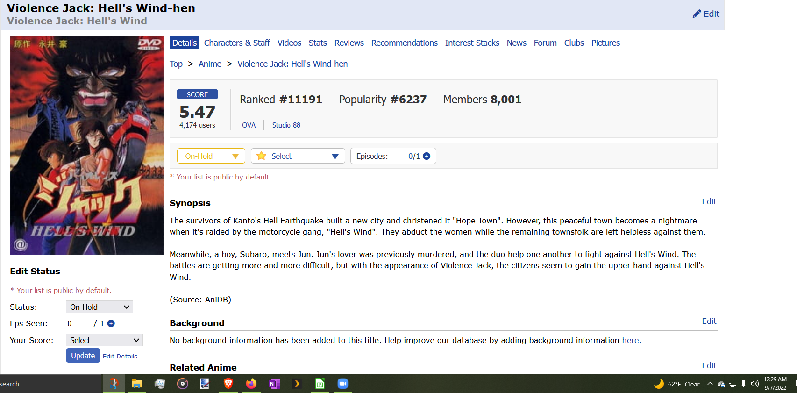The height and width of the screenshot is (393, 797).
Task: Open the system monitor taskbar icon
Action: (159, 384)
